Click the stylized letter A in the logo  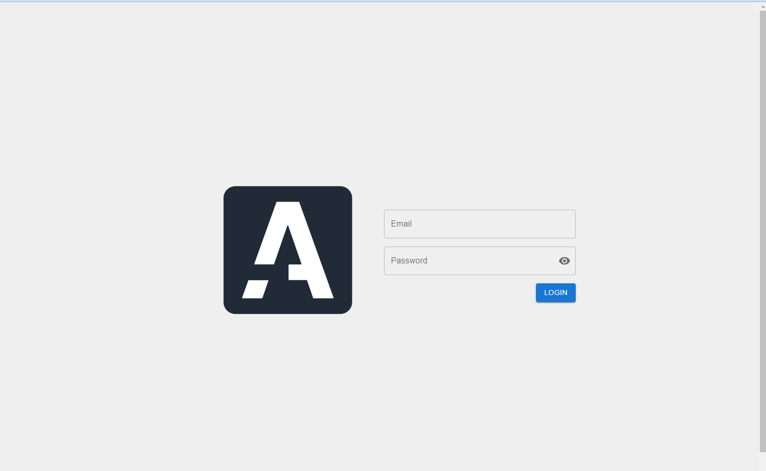(x=288, y=250)
